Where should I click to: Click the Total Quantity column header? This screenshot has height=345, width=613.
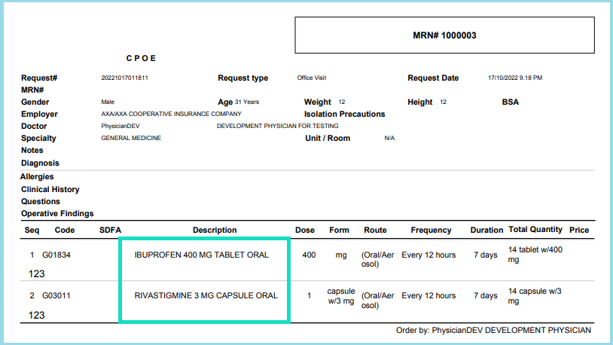(x=535, y=230)
